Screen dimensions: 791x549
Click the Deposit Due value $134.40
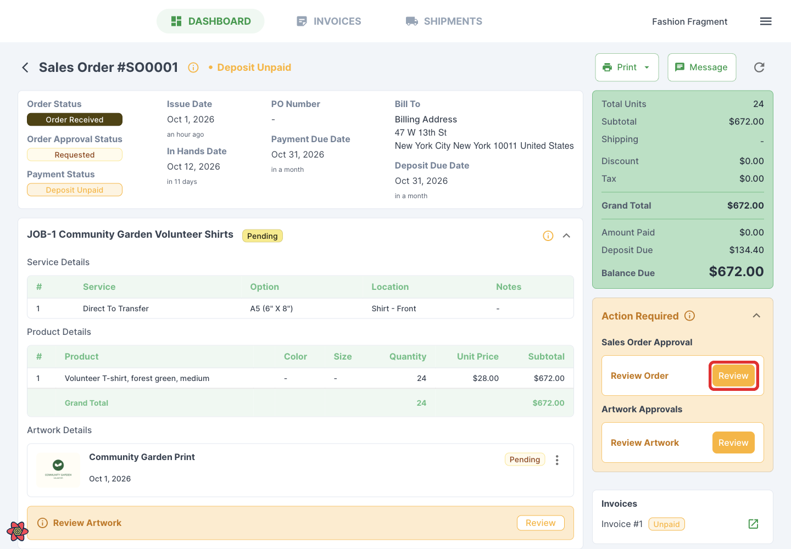coord(747,250)
